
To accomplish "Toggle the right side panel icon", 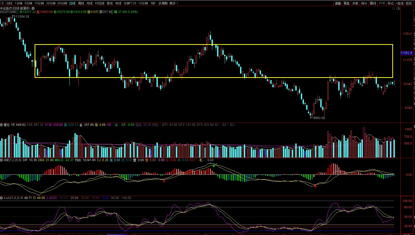I will (398, 9).
